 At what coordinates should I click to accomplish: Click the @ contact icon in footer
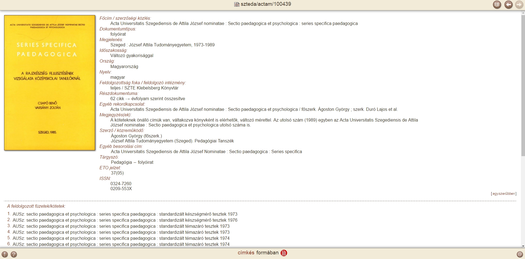coord(520,254)
